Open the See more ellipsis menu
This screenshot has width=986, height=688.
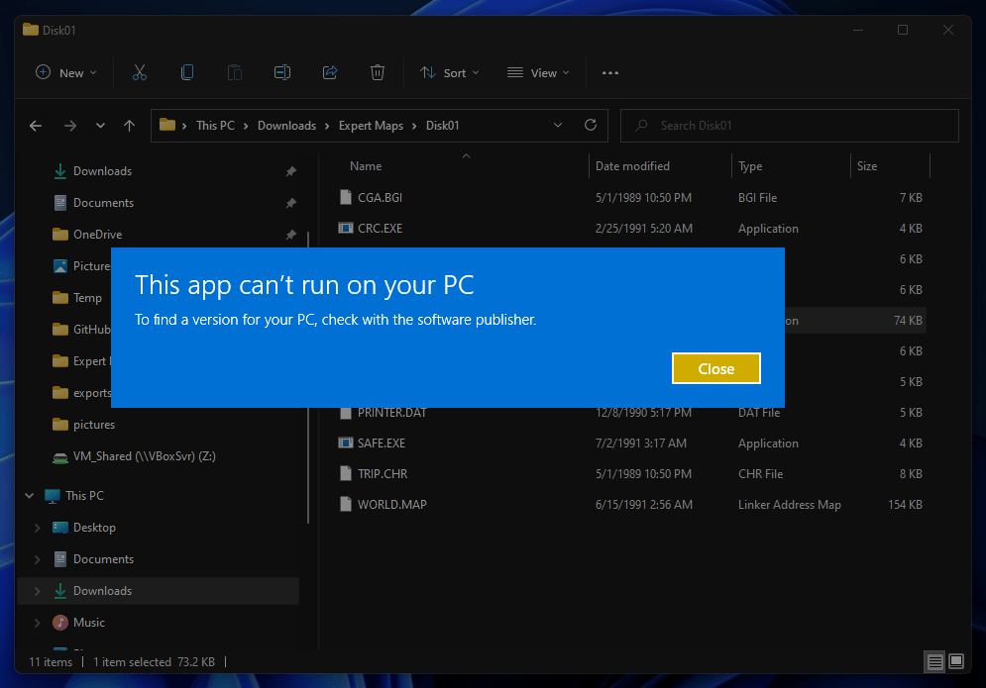pyautogui.click(x=610, y=72)
